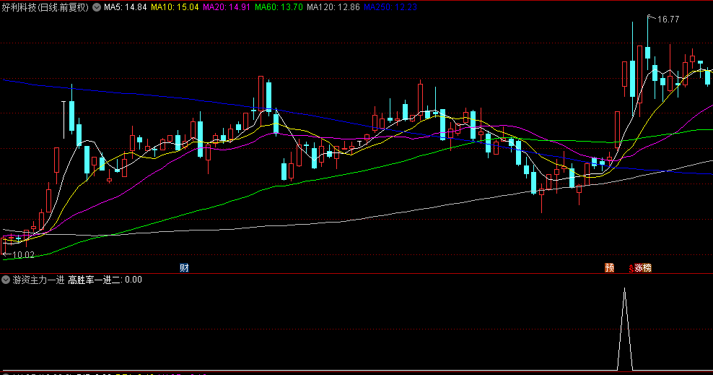This screenshot has height=375, width=713.
Task: Click the 16.77 high price label
Action: coord(668,20)
